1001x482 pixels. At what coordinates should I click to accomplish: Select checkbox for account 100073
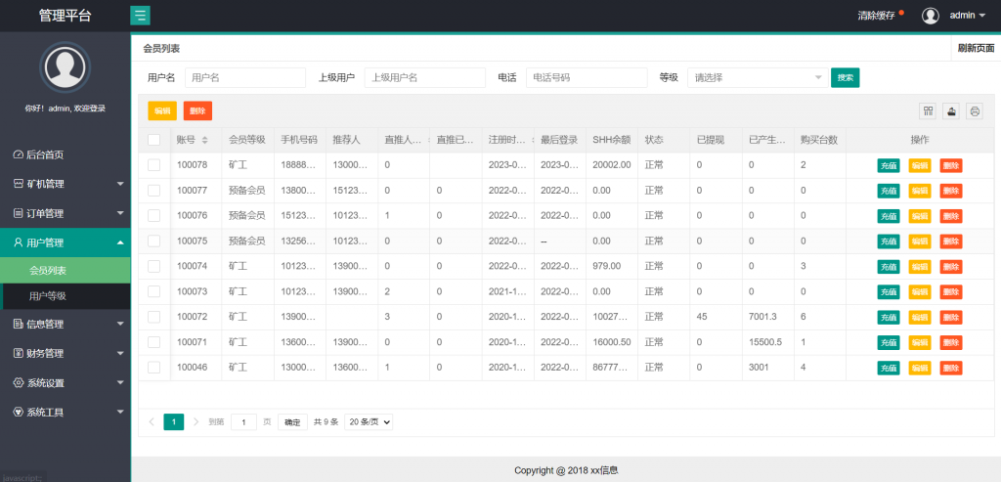153,291
